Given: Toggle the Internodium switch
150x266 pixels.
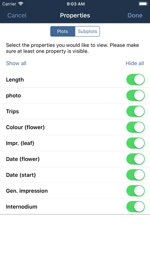Looking at the screenshot, I should 135,207.
